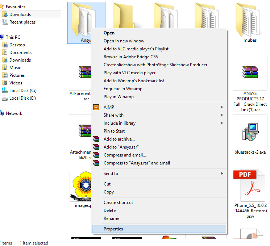Open Downloads under Favourites
The width and height of the screenshot is (270, 246).
[30, 14]
